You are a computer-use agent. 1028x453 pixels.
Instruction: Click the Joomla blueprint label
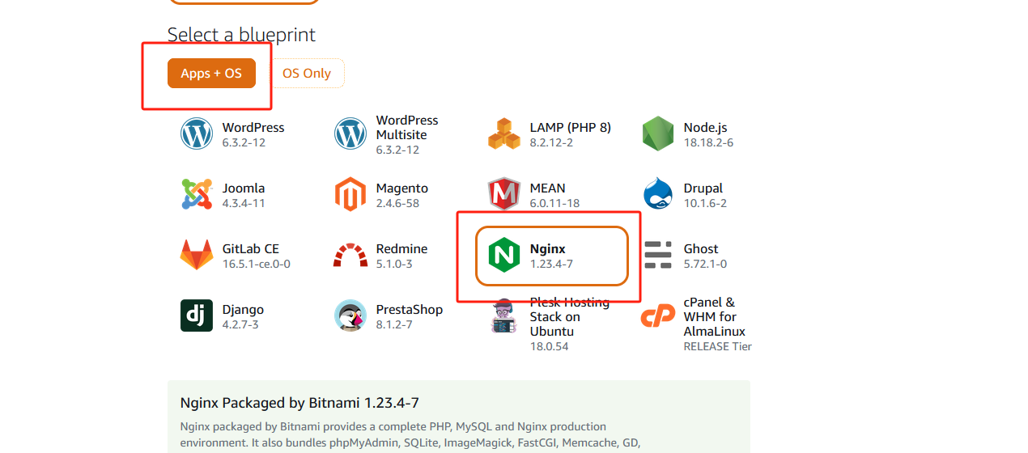point(244,188)
